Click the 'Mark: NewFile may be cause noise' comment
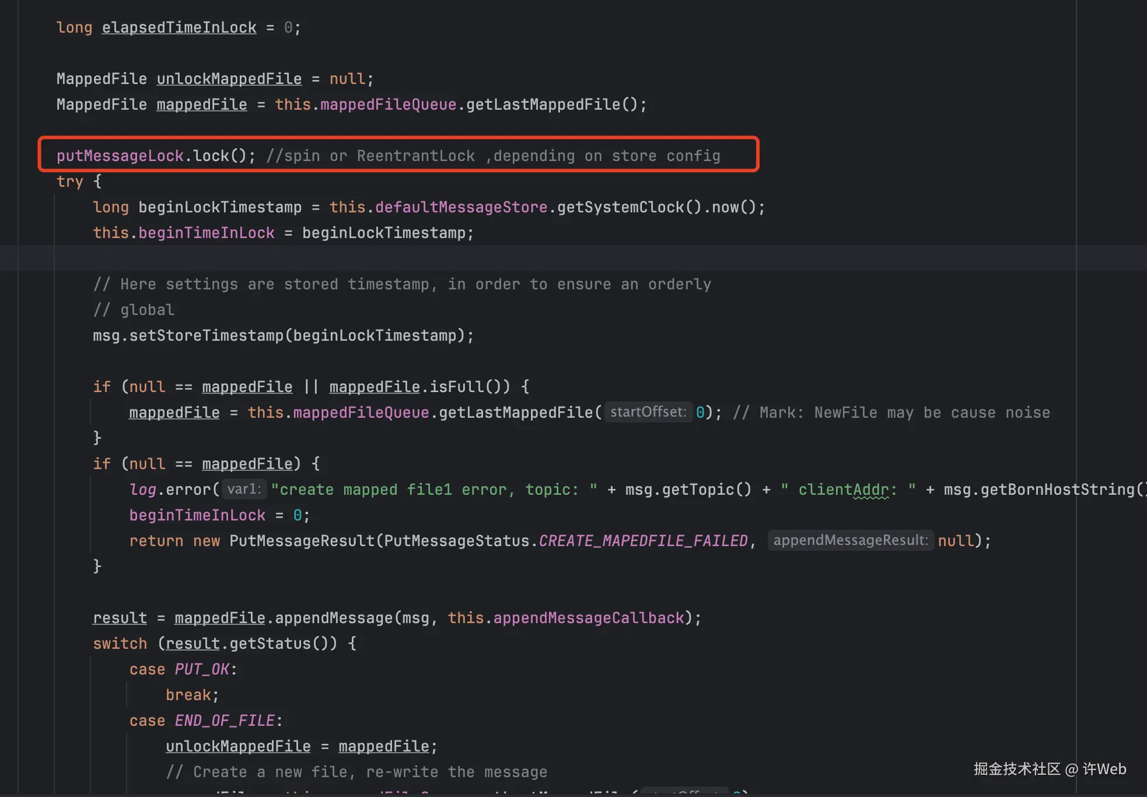1147x797 pixels. point(891,413)
